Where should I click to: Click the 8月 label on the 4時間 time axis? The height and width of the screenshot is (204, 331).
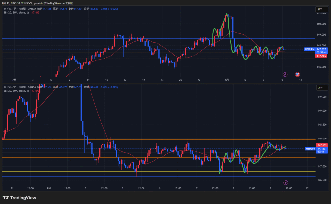227,80
